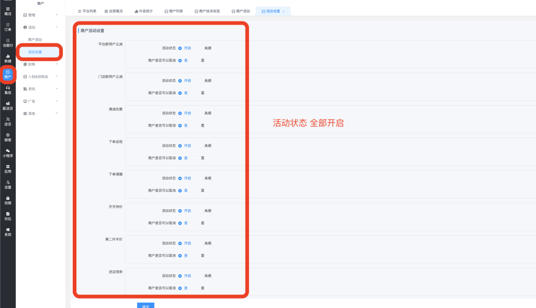Switch to the 外卖统计 tab
The height and width of the screenshot is (308, 536).
tap(143, 11)
